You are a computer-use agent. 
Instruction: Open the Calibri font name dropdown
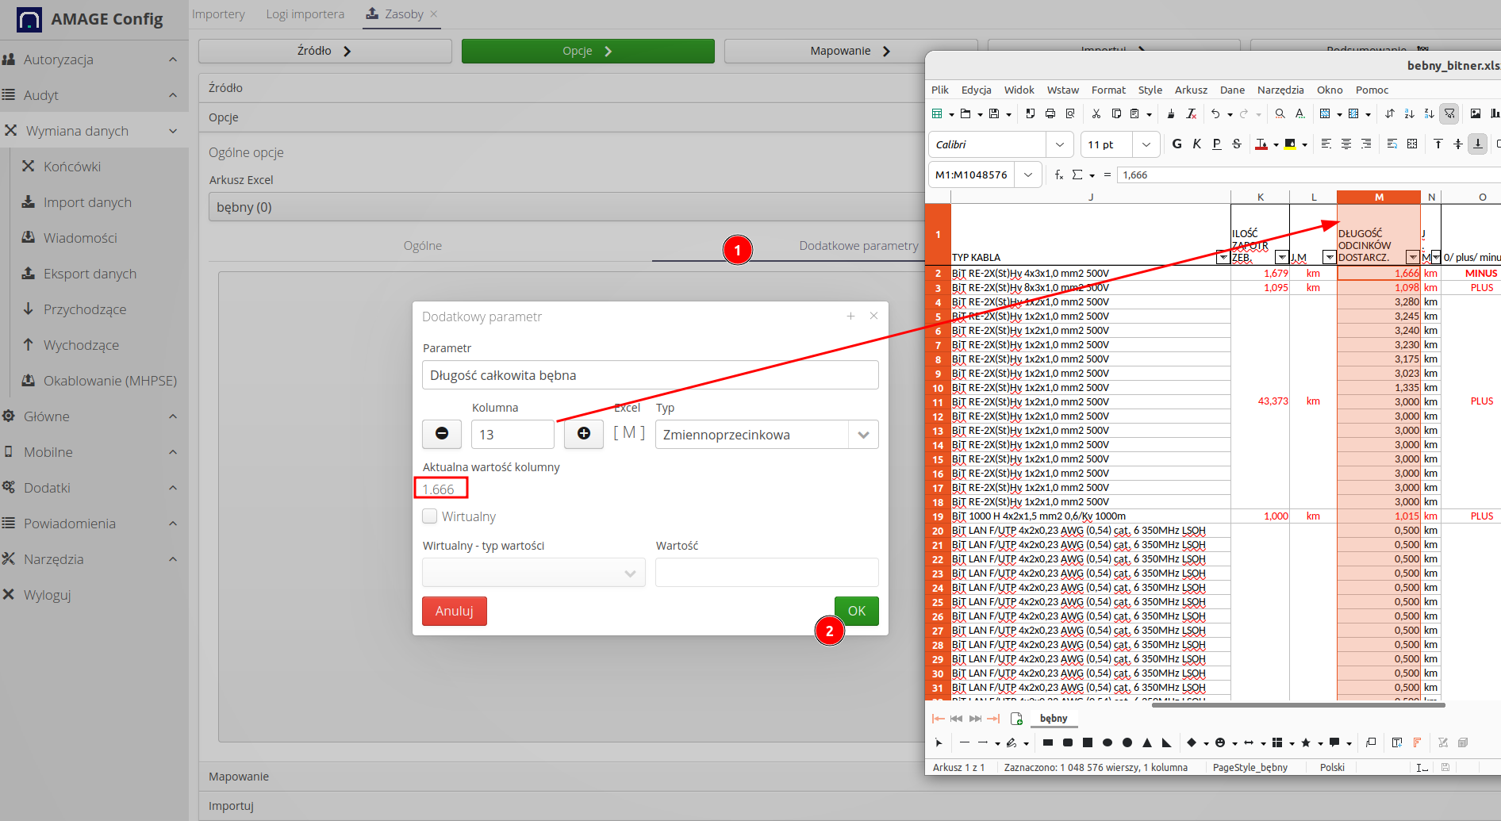(1059, 144)
